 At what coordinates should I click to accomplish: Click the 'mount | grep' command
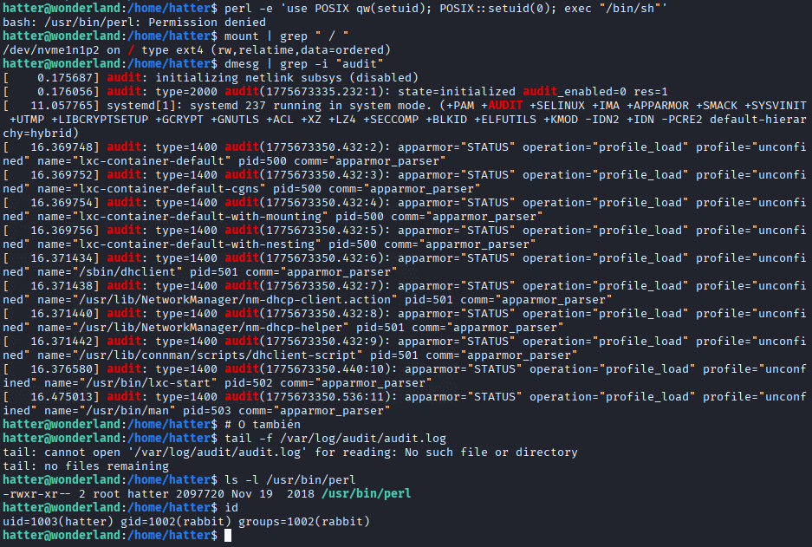(286, 36)
